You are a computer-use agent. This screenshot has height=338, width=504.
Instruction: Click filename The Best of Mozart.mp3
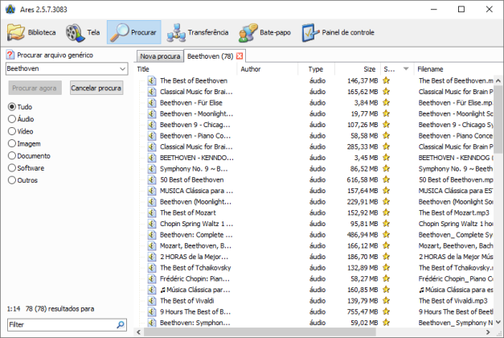pyautogui.click(x=453, y=212)
